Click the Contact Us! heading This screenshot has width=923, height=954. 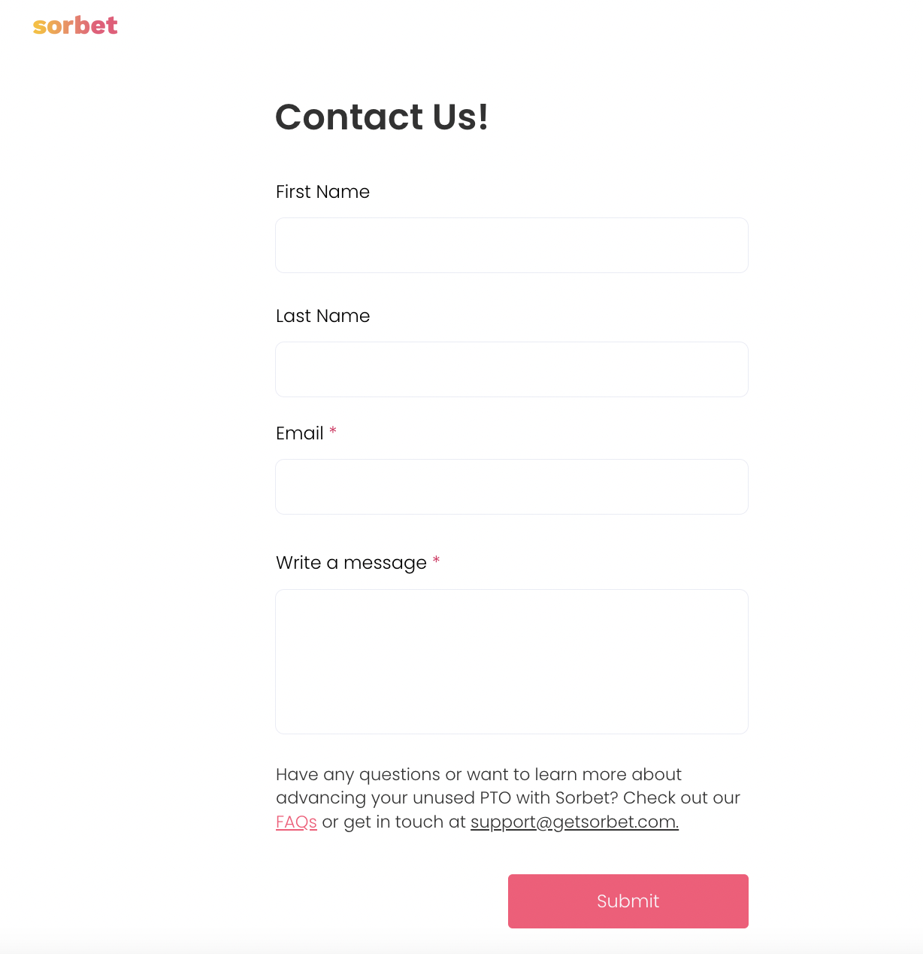pos(382,117)
